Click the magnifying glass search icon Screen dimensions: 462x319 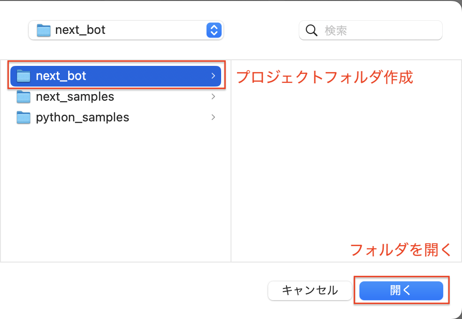click(x=311, y=30)
